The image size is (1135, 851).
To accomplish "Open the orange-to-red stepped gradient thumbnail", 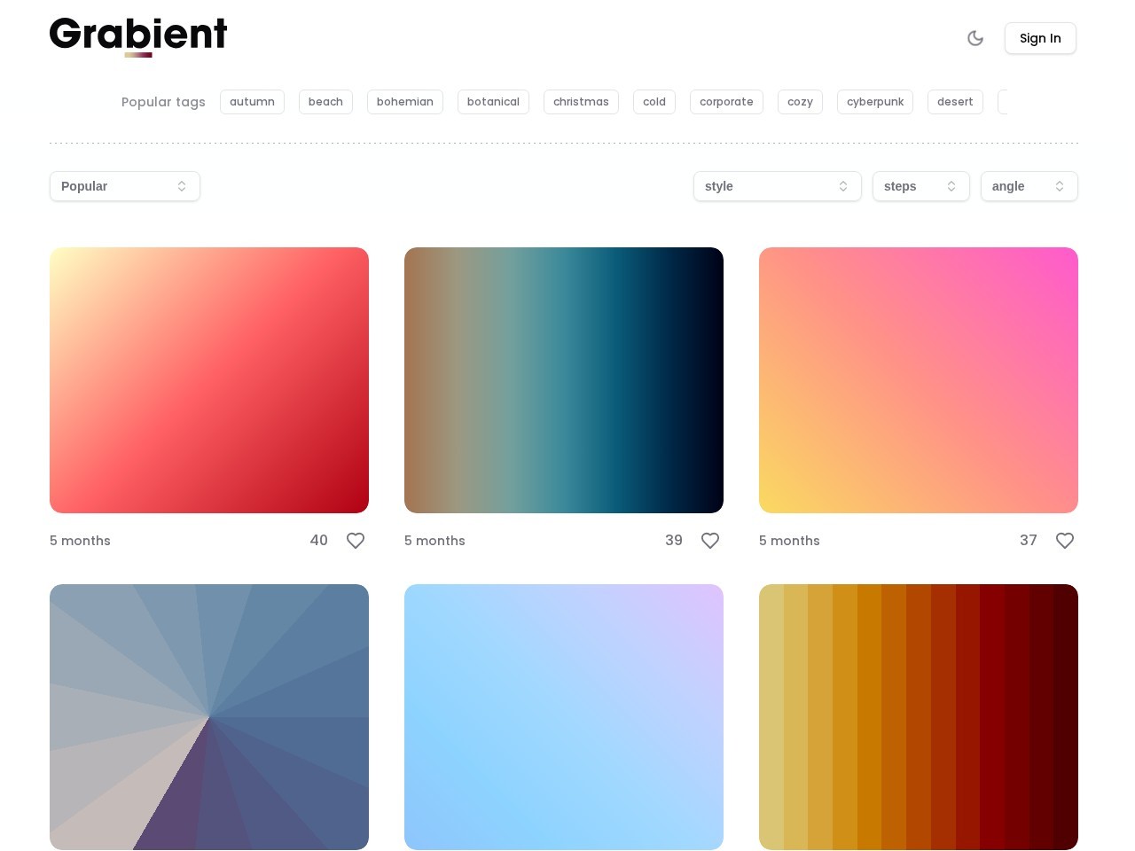I will 918,716.
